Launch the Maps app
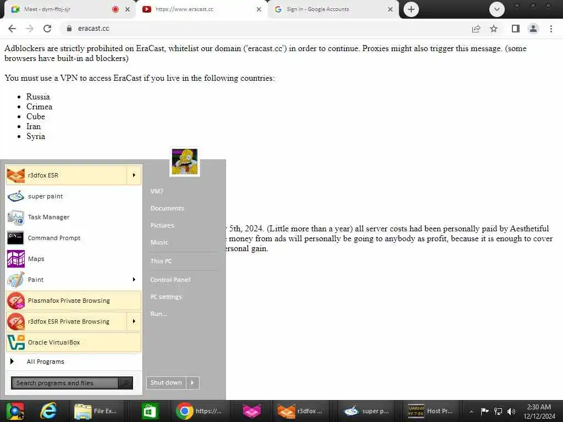563x422 pixels. point(74,259)
